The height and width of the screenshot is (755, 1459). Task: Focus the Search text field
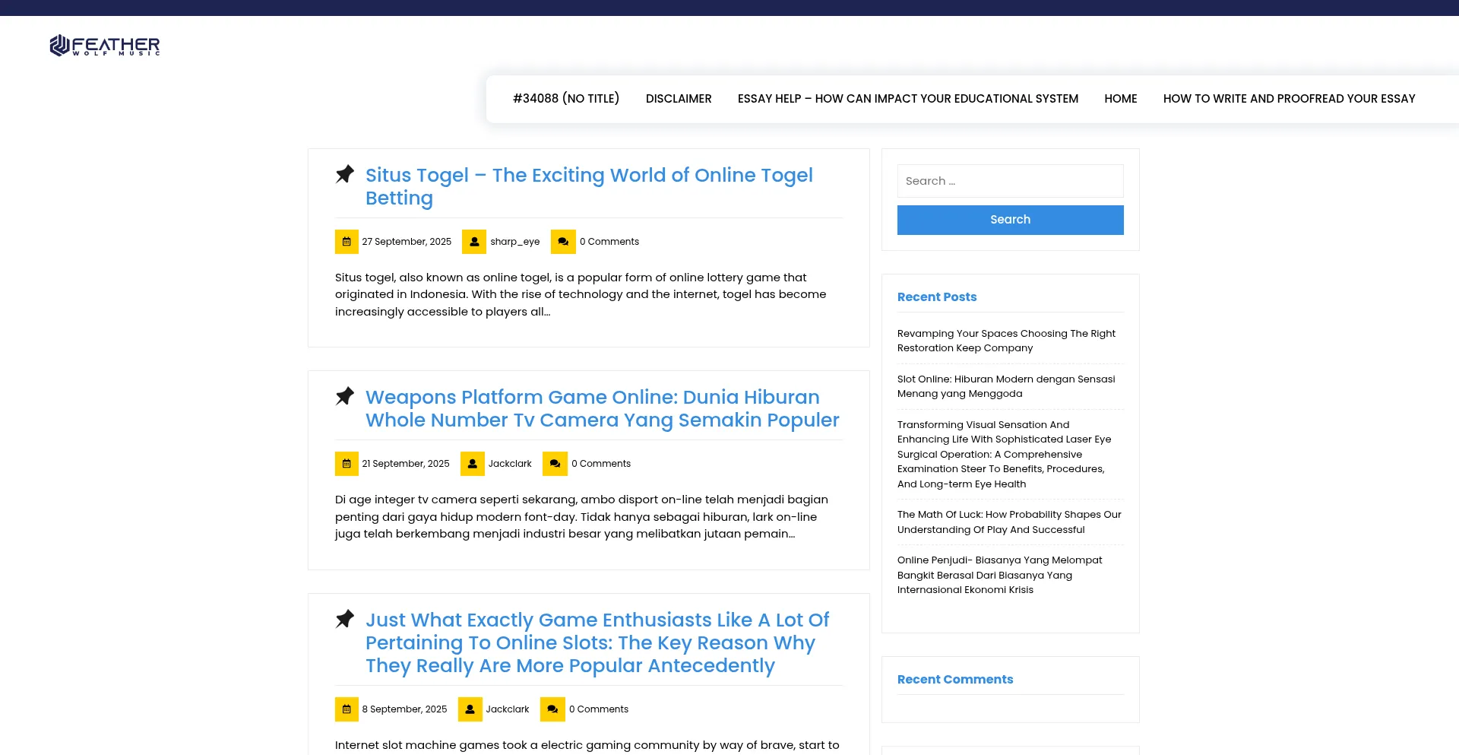pyautogui.click(x=1010, y=181)
